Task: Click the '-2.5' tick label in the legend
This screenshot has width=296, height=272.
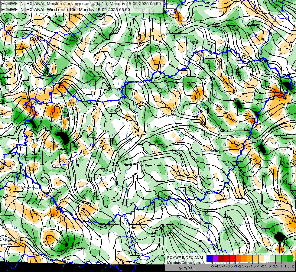Action: pyautogui.click(x=241, y=266)
